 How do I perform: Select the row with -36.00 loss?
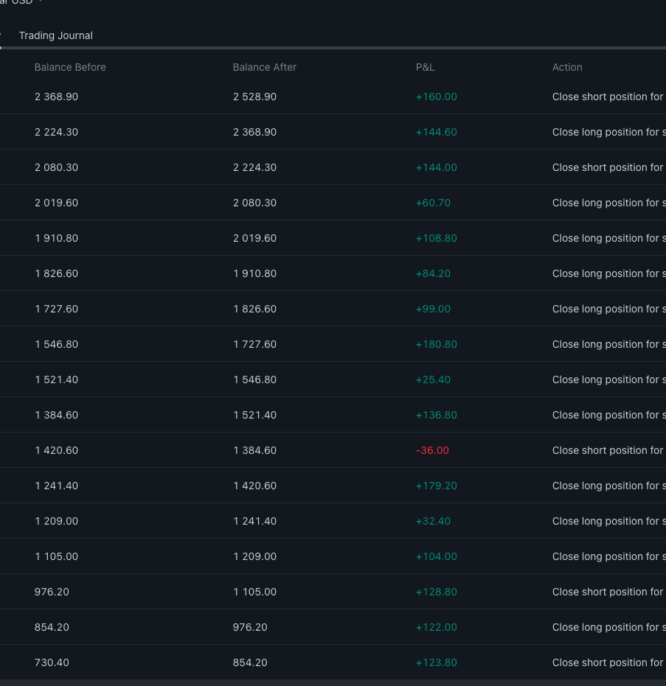[x=332, y=449]
